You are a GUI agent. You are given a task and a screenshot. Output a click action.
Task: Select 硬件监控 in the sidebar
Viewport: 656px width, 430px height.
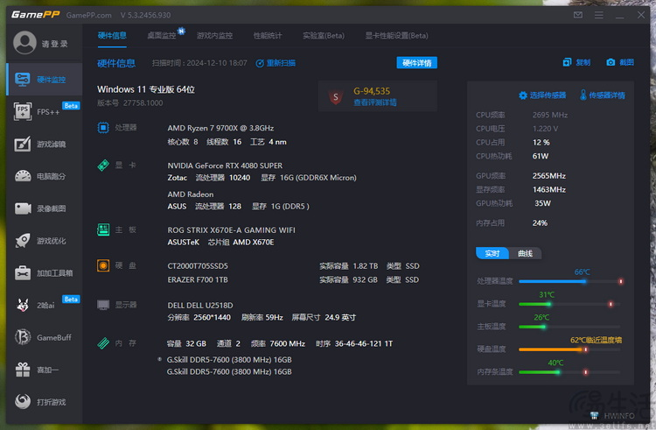point(45,79)
